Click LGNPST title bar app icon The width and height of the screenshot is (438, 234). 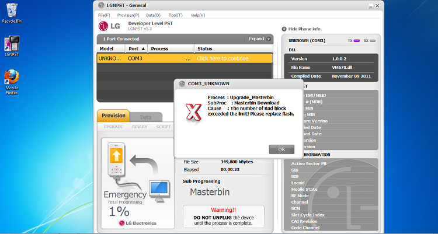point(101,5)
